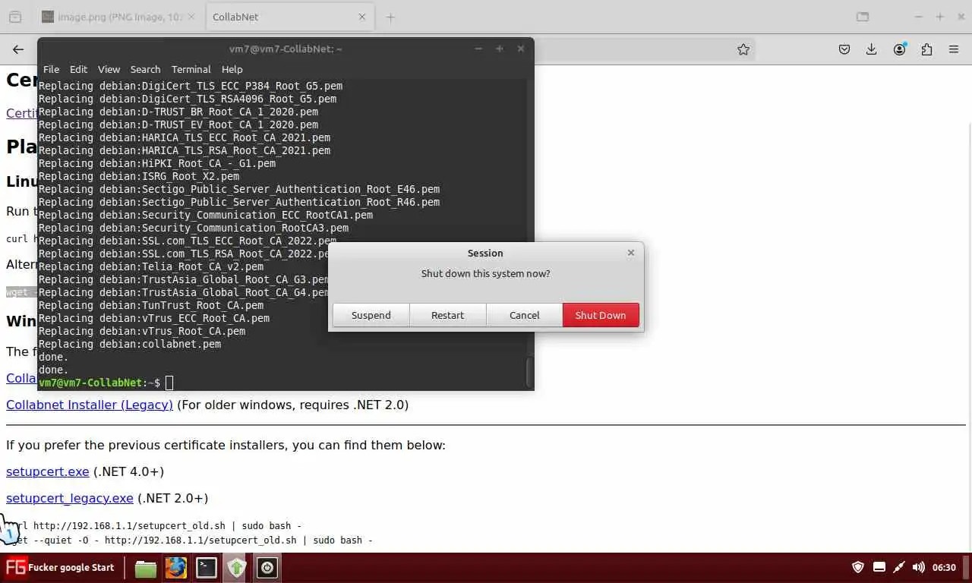Click the terminal icon in the taskbar

(x=207, y=567)
